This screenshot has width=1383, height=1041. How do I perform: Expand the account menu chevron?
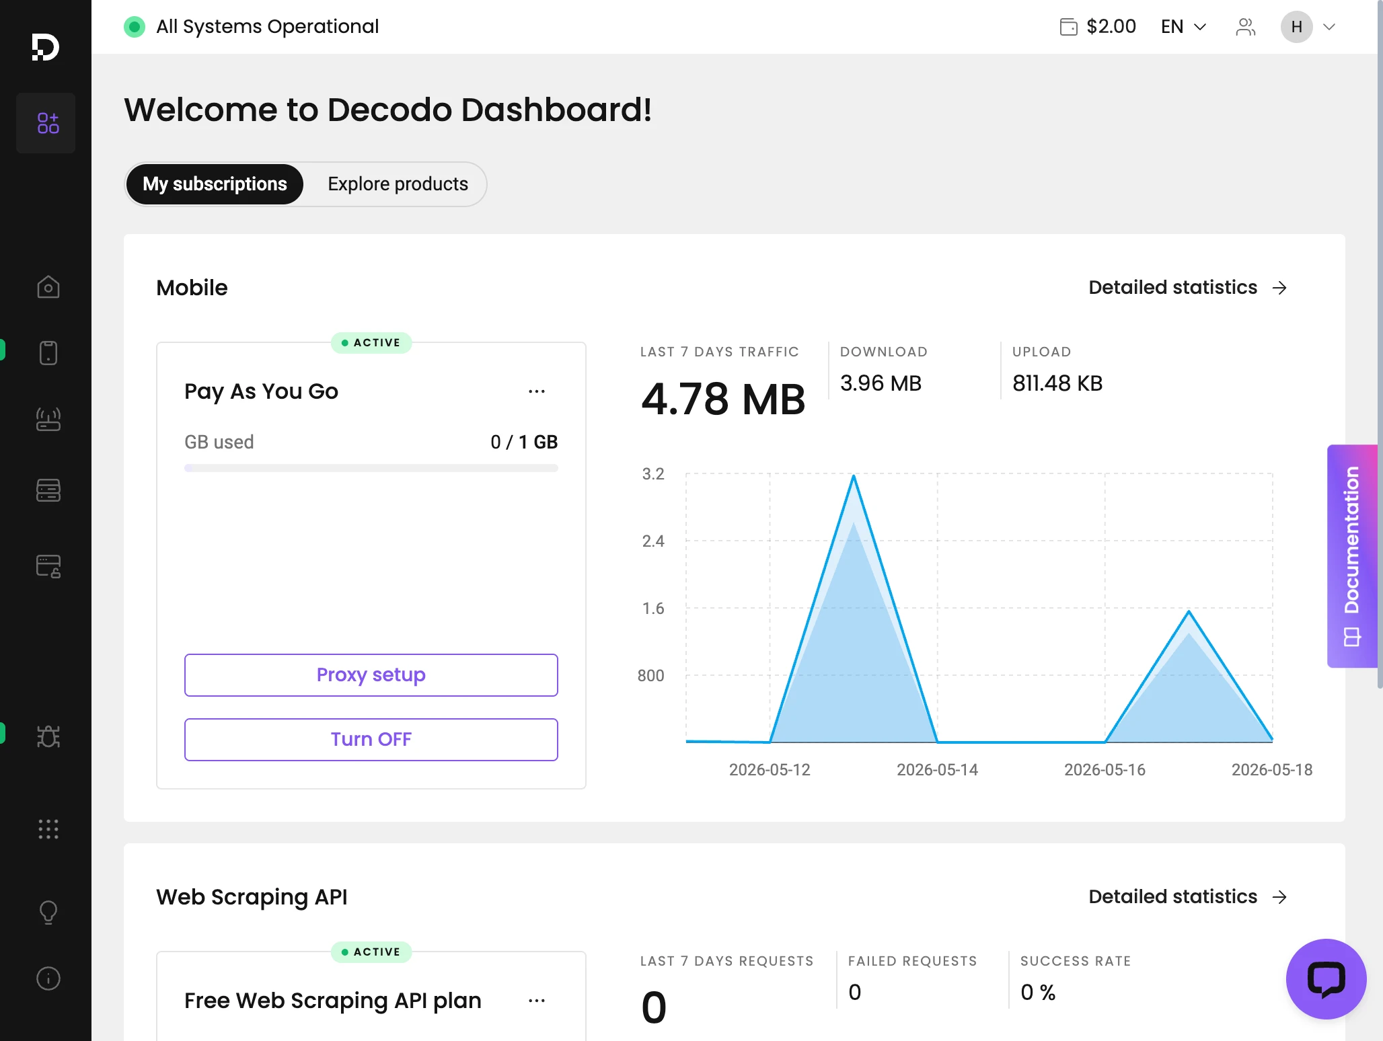[1329, 27]
